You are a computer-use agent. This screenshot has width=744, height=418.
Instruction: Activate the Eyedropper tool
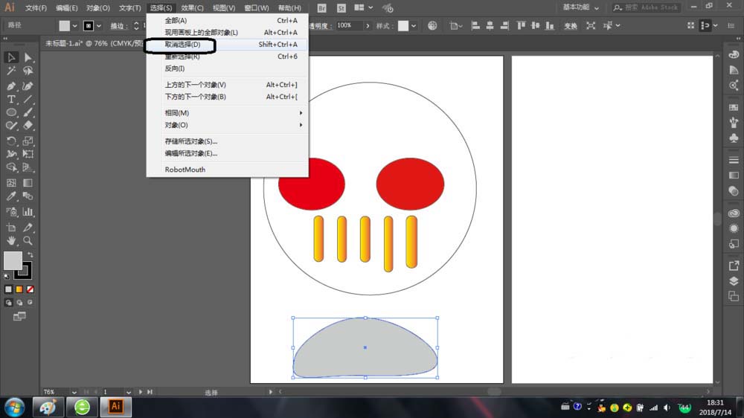11,196
